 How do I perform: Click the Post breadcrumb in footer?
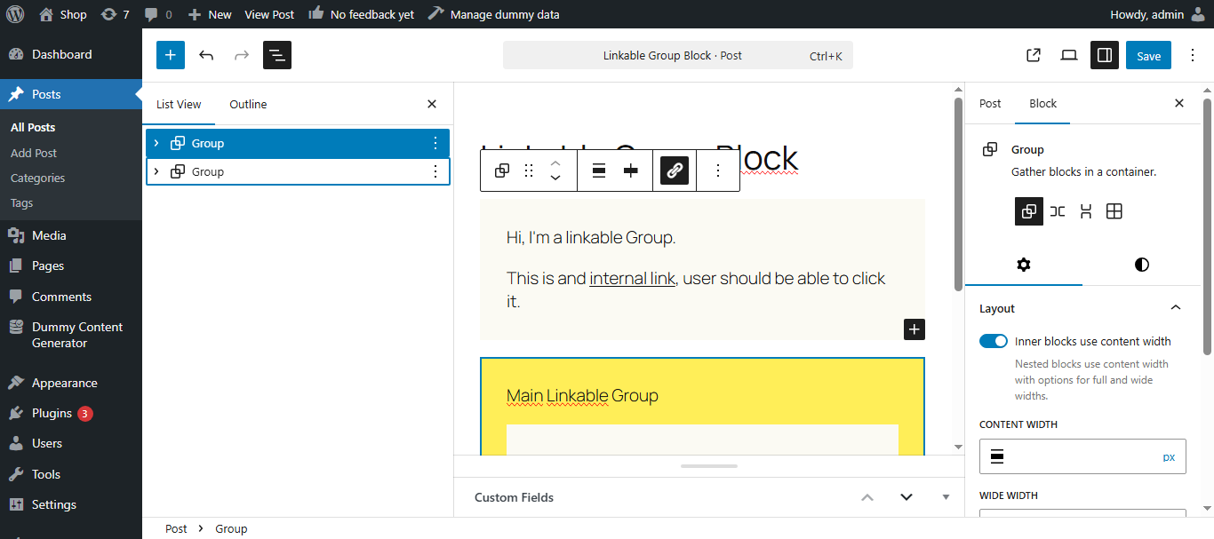[176, 528]
